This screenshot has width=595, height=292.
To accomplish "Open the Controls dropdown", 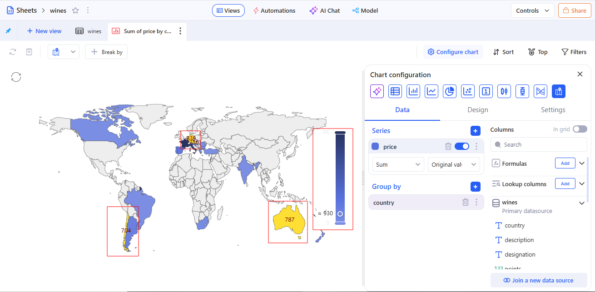I will [532, 10].
